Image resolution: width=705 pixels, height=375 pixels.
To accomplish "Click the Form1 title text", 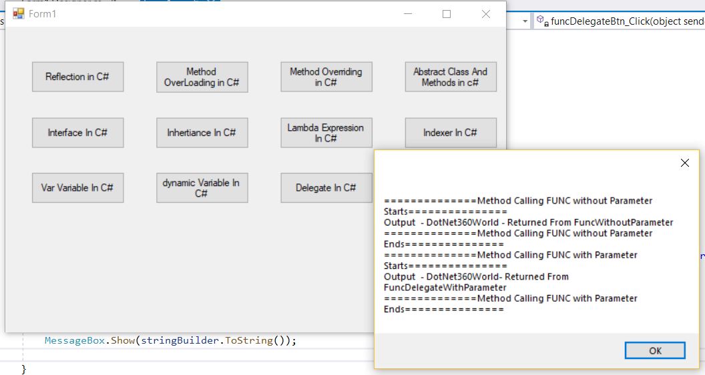I will [42, 14].
